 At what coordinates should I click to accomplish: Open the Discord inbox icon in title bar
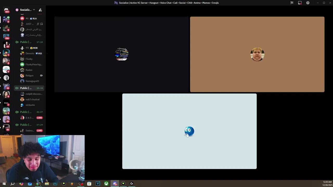(300, 3)
